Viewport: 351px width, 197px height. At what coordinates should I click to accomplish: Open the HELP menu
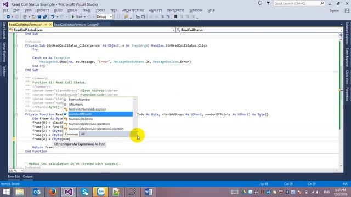tap(211, 10)
